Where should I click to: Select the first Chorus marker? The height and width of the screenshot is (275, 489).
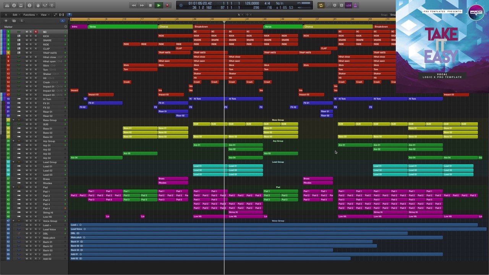175,27
